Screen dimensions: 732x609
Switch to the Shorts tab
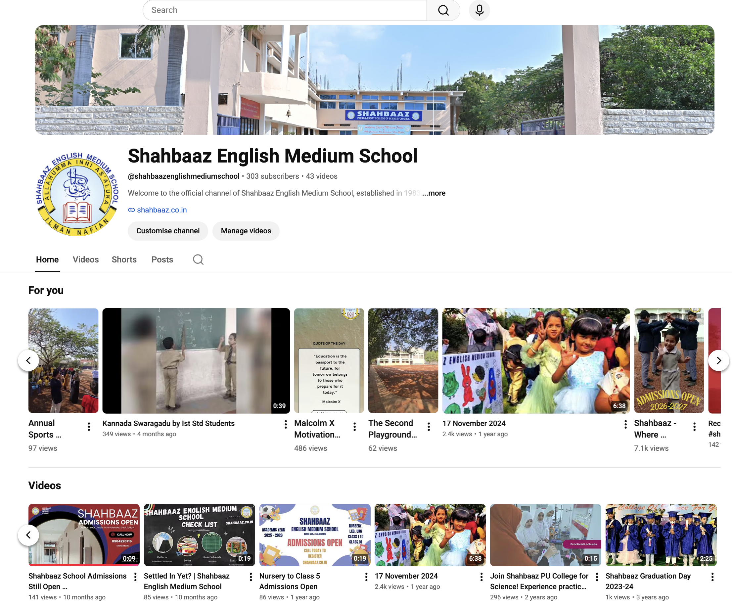pos(124,259)
